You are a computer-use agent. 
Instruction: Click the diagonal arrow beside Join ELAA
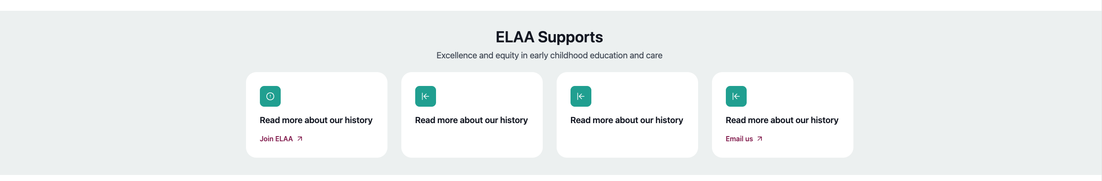pyautogui.click(x=300, y=139)
